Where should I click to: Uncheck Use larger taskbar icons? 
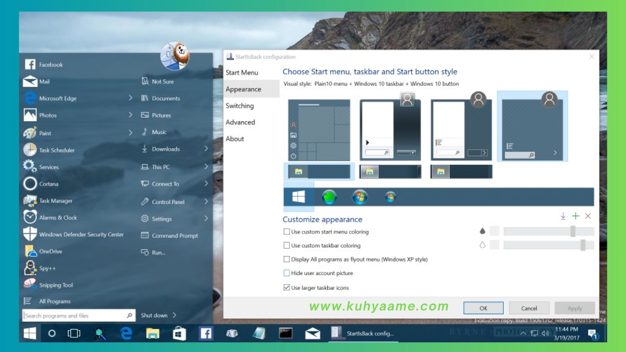(287, 287)
